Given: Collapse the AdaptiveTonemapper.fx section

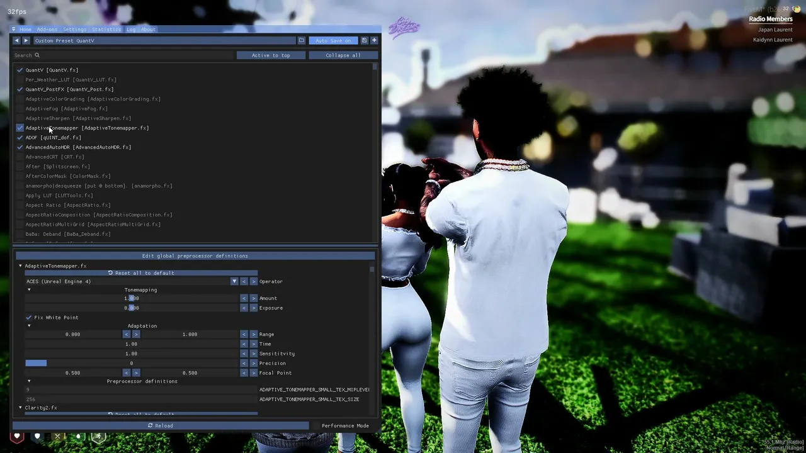Looking at the screenshot, I should click(x=20, y=266).
